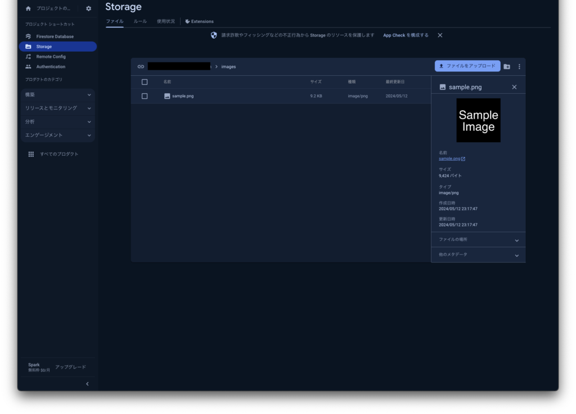The height and width of the screenshot is (414, 576).
Task: Expand the 分析 category
Action: tap(58, 122)
